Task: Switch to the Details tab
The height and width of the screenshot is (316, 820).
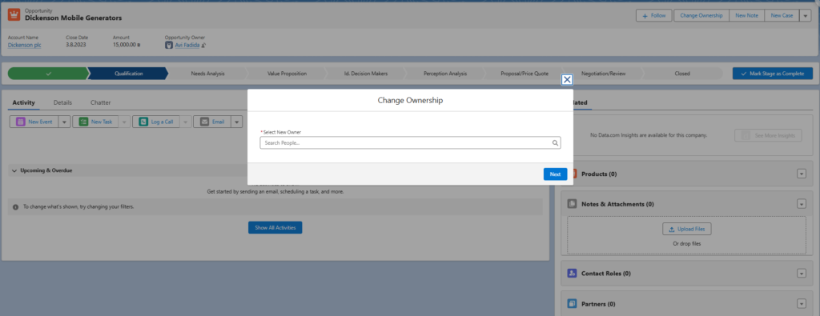Action: pos(62,102)
